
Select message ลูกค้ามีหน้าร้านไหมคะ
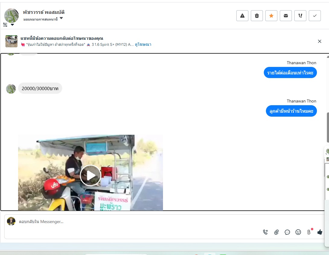click(x=292, y=111)
